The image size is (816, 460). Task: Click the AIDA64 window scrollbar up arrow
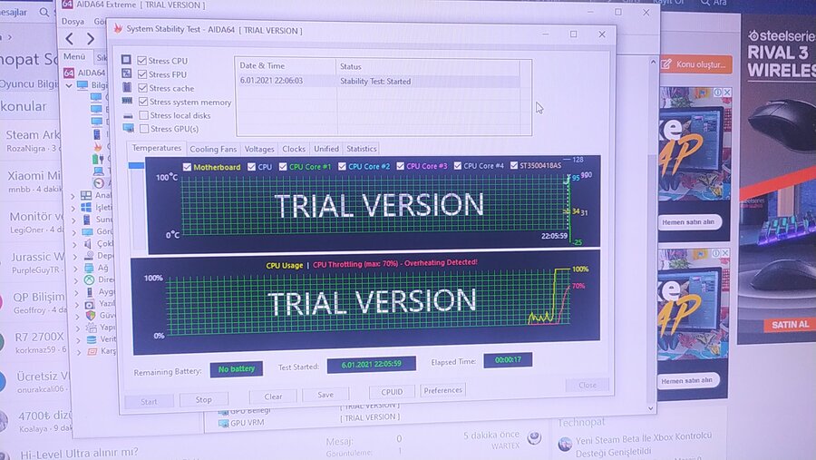(x=653, y=62)
